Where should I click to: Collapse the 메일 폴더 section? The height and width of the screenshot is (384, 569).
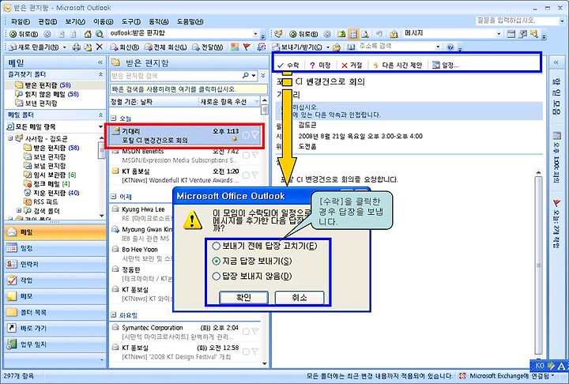[100, 115]
